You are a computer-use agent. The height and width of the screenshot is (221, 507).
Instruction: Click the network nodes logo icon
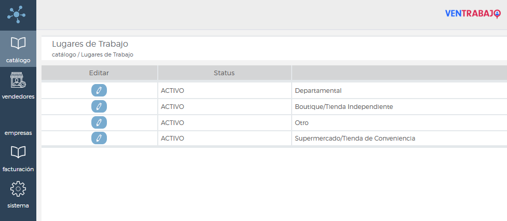[18, 15]
